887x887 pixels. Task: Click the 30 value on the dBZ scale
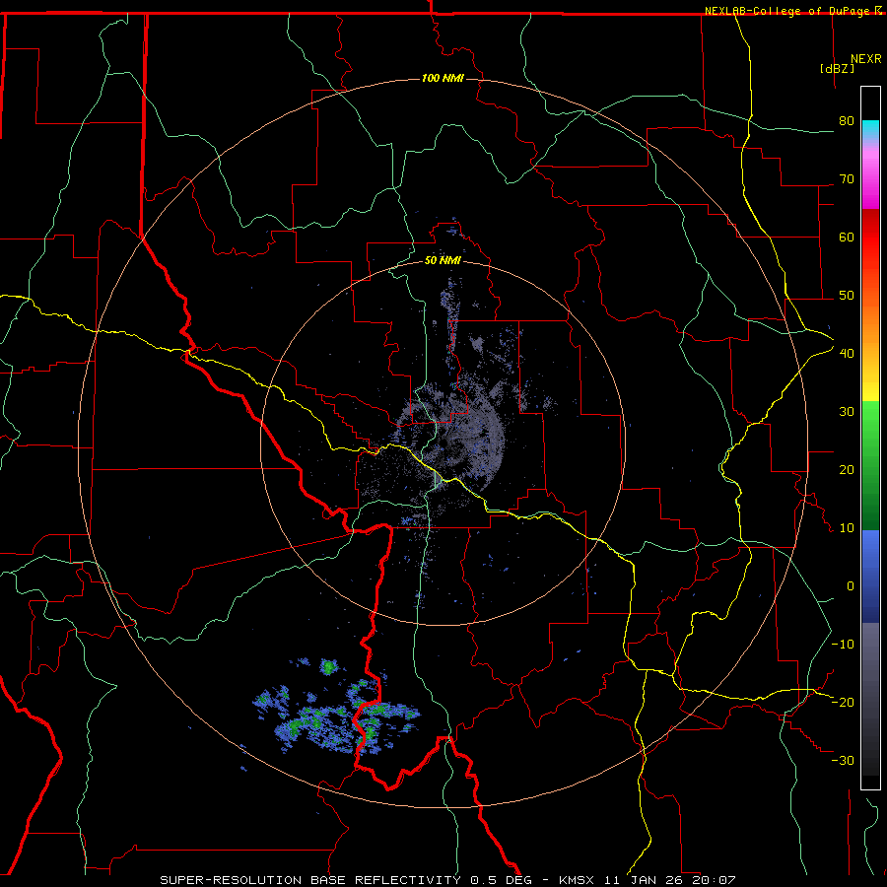847,412
